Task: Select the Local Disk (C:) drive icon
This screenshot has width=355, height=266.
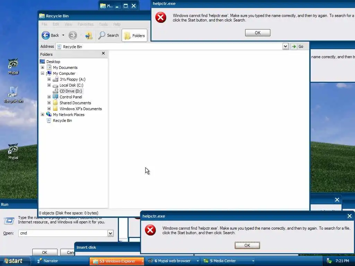Action: point(55,86)
